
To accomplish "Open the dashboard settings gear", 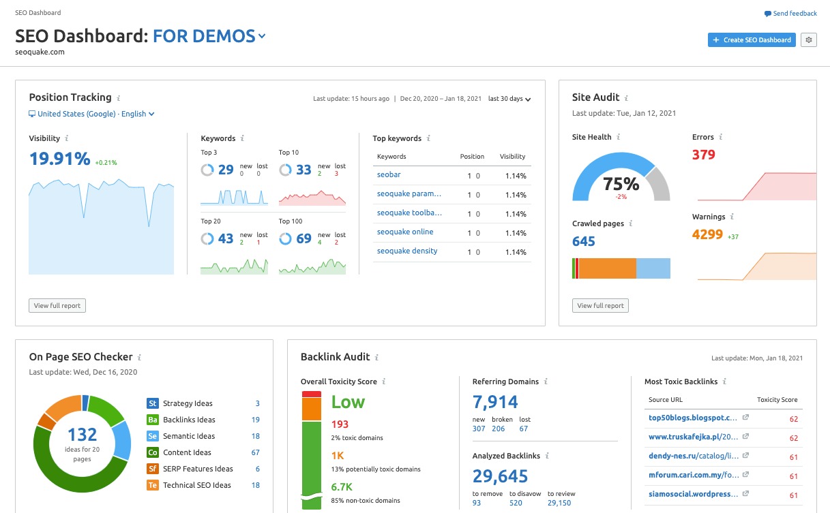I will coord(809,40).
